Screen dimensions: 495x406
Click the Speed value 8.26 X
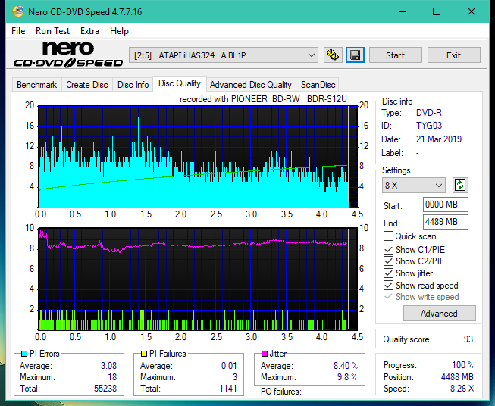click(462, 389)
